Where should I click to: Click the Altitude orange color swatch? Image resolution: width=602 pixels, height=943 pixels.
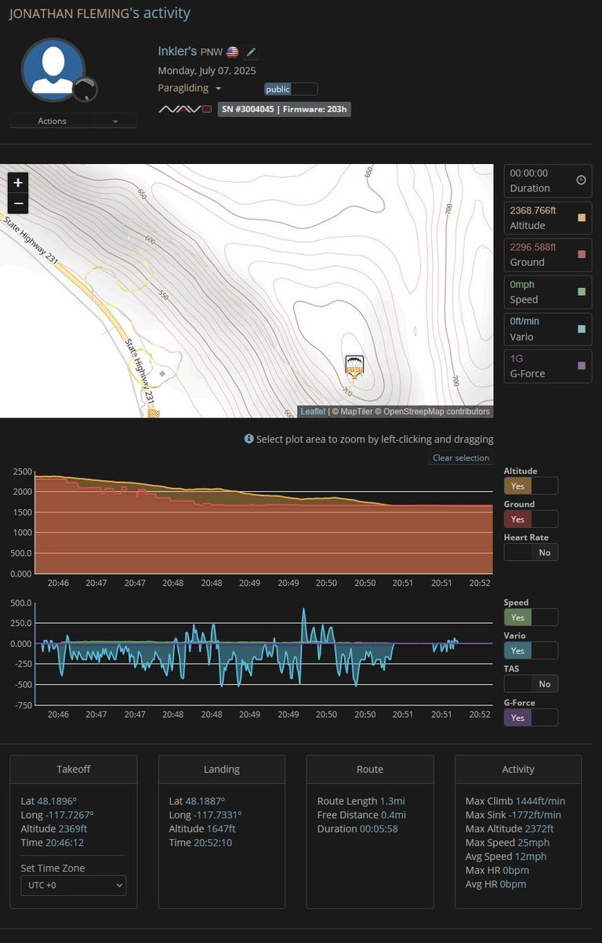point(581,217)
